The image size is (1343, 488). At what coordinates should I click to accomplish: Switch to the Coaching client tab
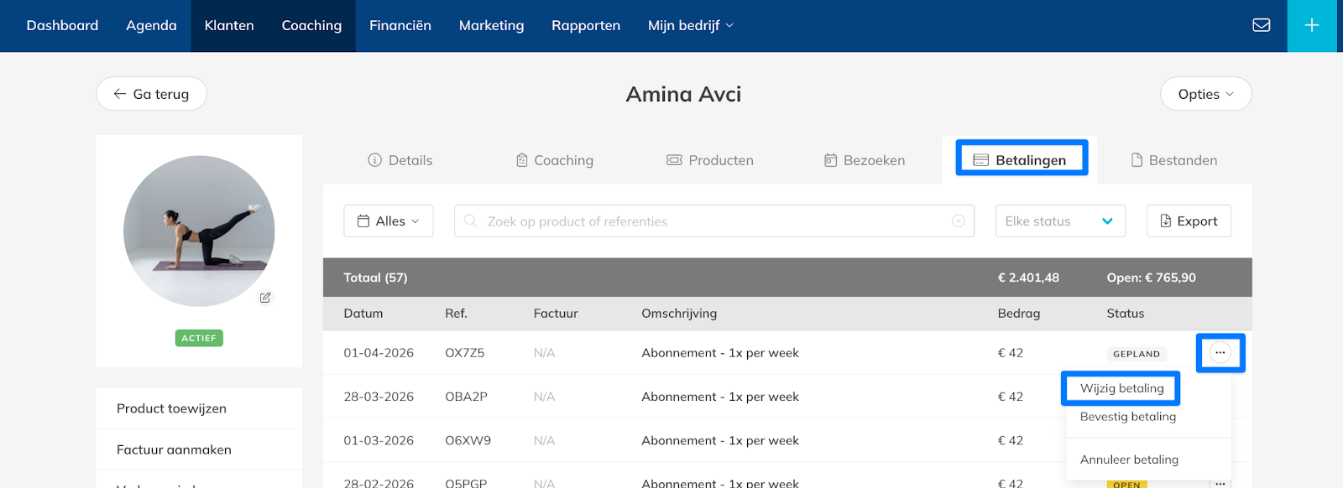554,160
